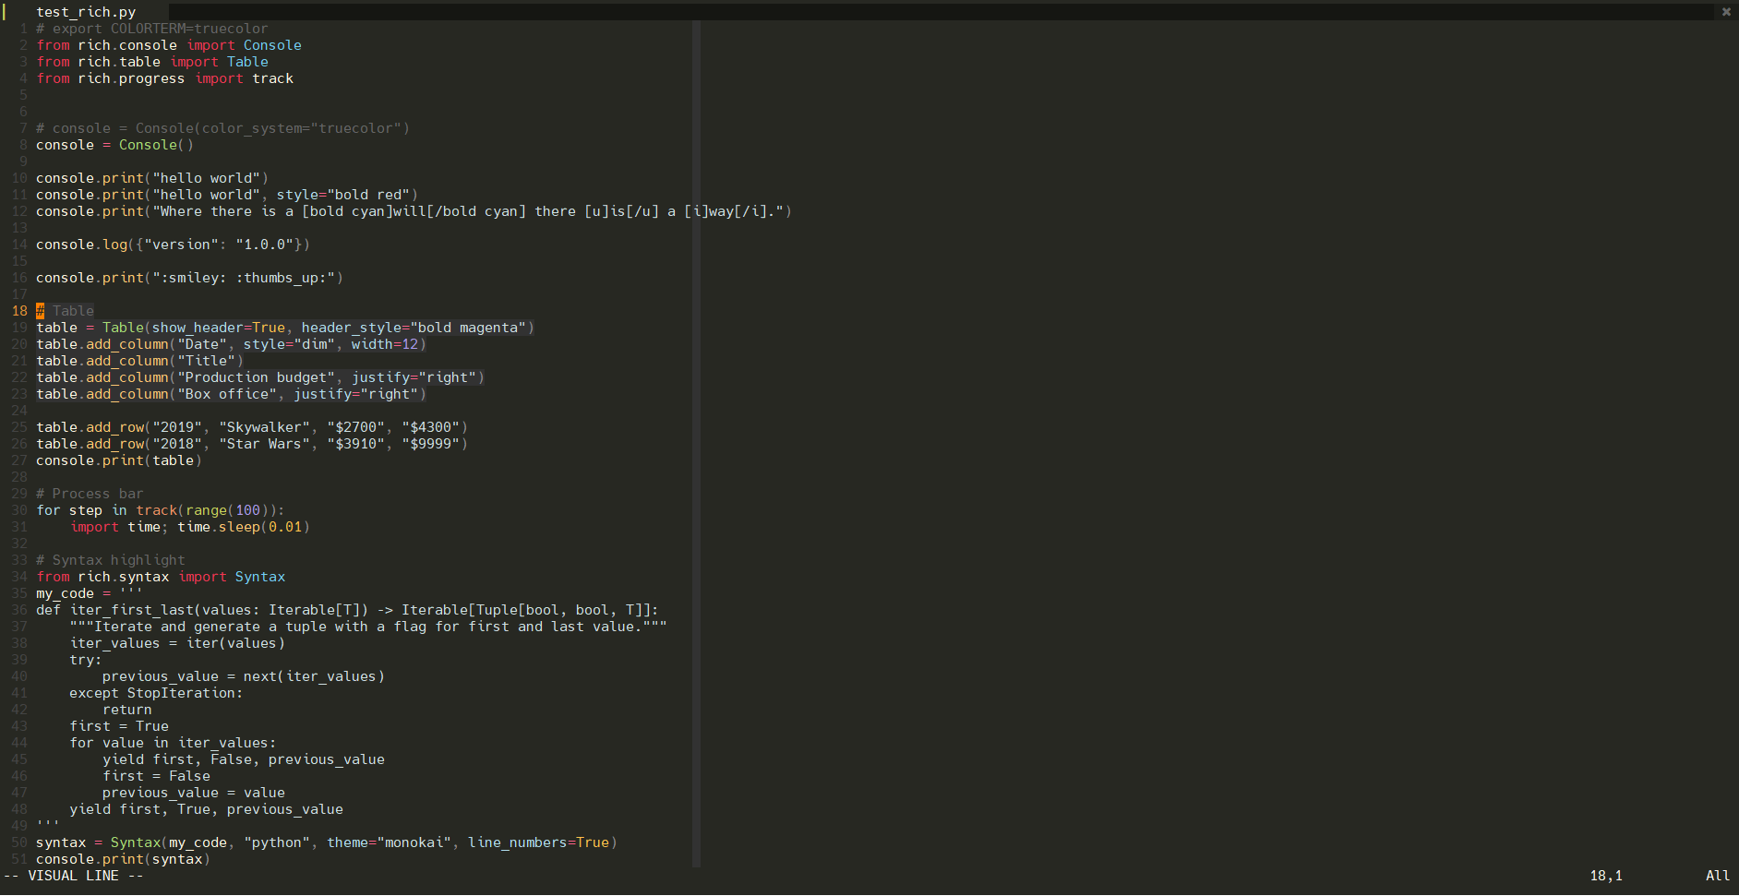Click 'first = True' line
This screenshot has width=1739, height=896.
[119, 726]
